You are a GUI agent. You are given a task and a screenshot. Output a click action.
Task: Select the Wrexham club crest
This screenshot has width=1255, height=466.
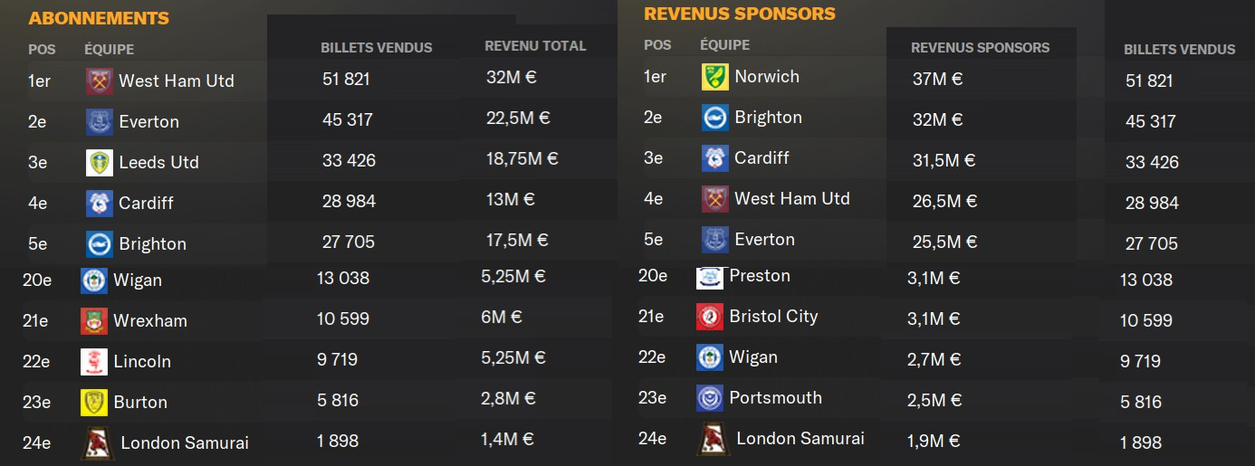click(93, 320)
